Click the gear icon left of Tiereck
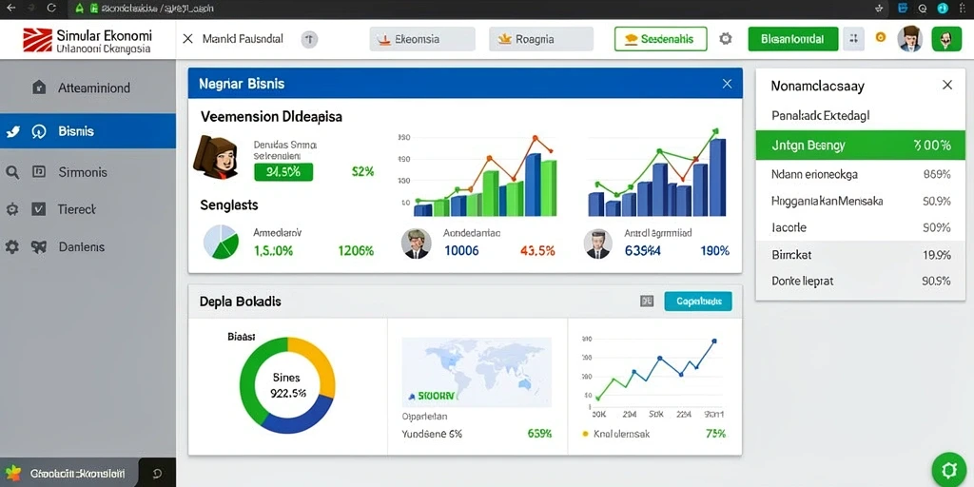This screenshot has height=487, width=974. click(x=11, y=209)
